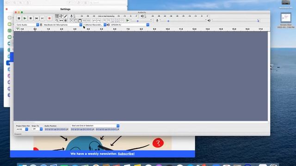The image size is (296, 166).
Task: Click the Subscribe link in newsletter banner
Action: (126, 154)
